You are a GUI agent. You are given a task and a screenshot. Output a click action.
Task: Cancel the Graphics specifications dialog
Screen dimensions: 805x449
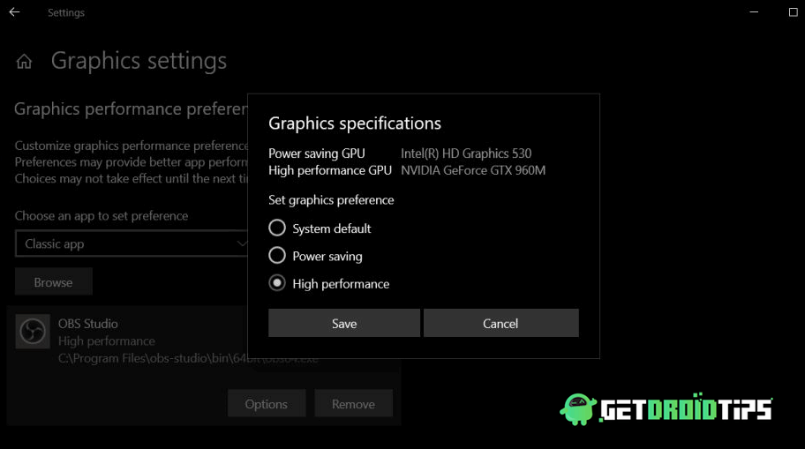[x=500, y=323]
